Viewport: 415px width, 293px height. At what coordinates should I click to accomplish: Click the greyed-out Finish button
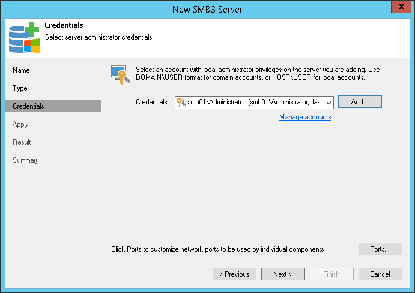332,274
